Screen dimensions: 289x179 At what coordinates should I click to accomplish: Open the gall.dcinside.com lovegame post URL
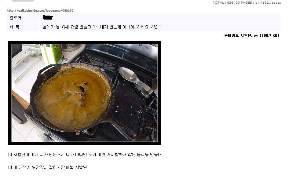pyautogui.click(x=40, y=10)
